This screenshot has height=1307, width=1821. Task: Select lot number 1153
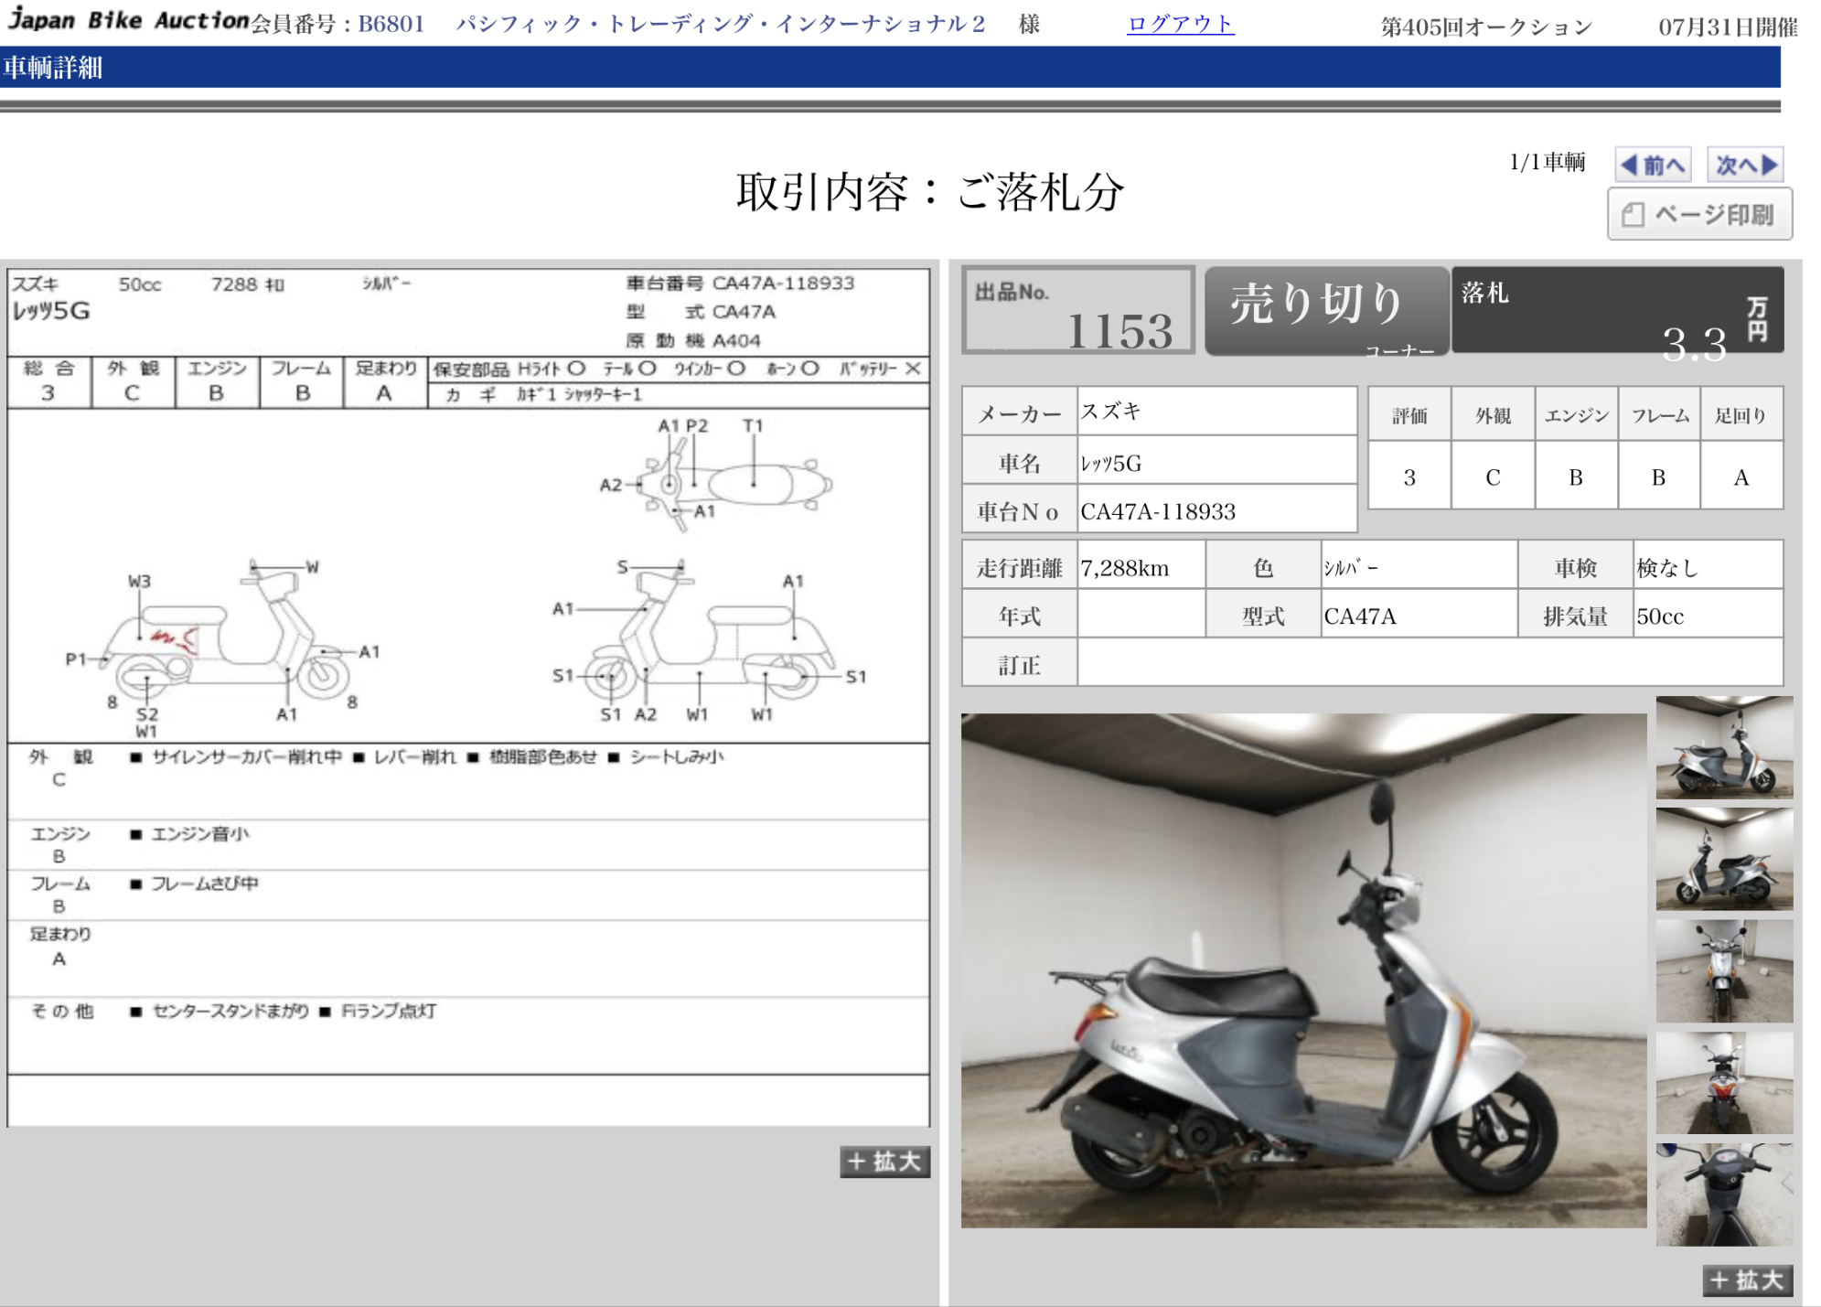1119,330
